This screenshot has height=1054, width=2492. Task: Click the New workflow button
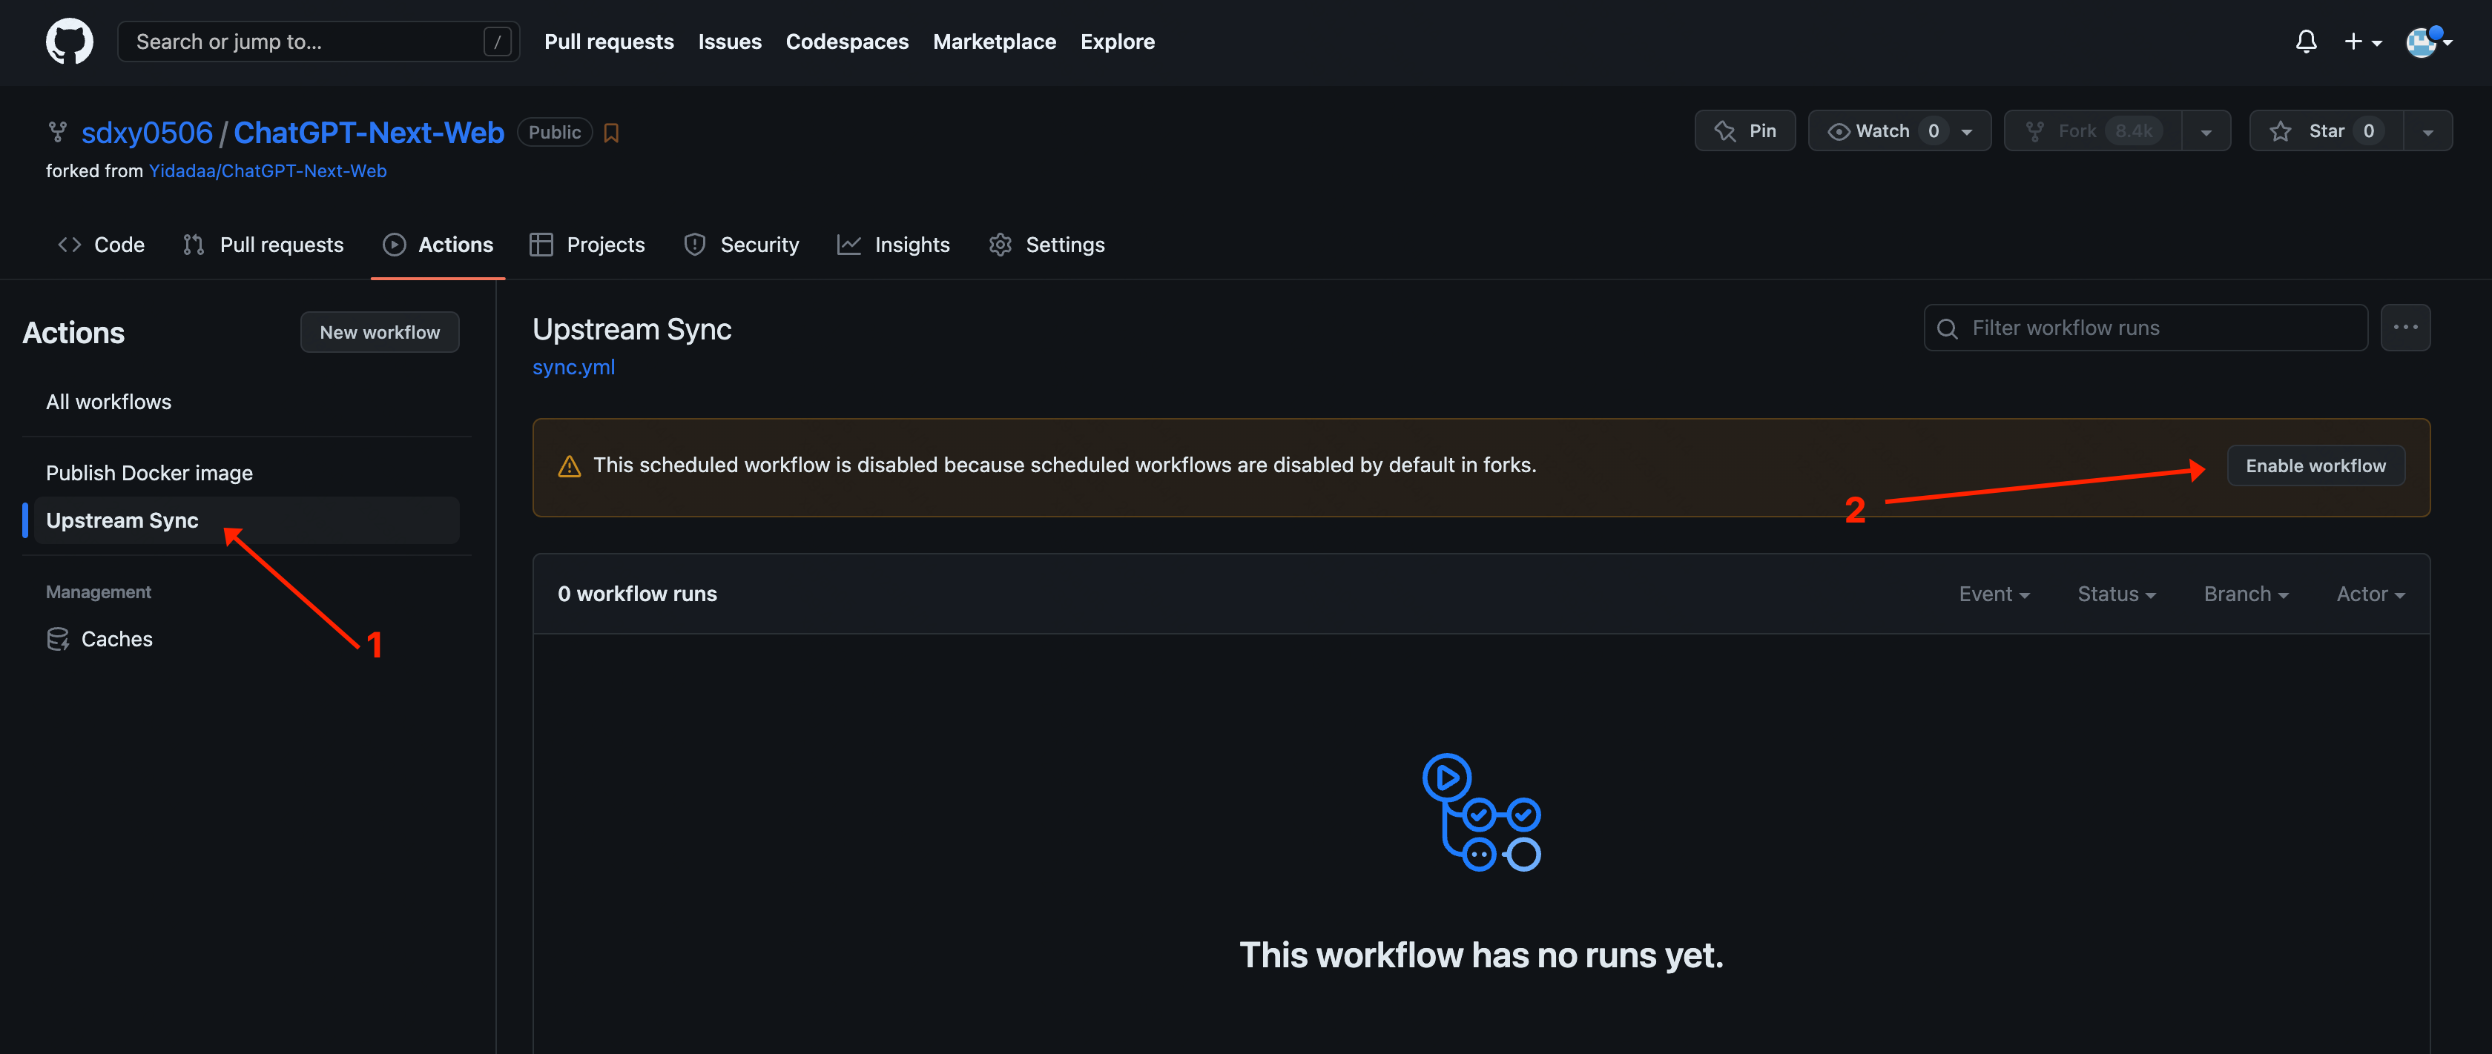click(379, 331)
